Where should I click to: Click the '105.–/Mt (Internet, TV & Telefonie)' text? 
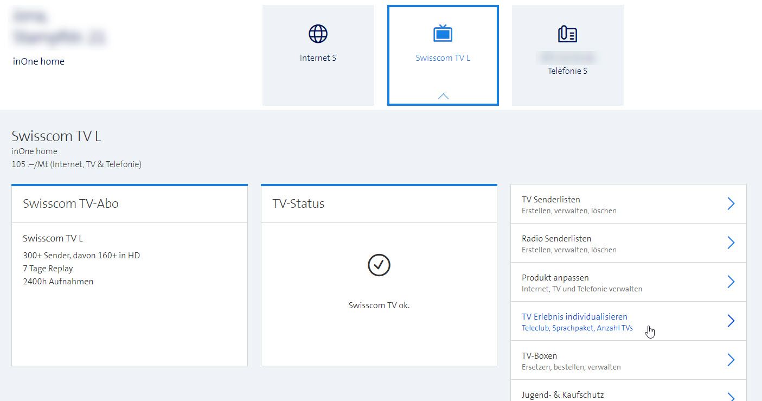click(76, 164)
